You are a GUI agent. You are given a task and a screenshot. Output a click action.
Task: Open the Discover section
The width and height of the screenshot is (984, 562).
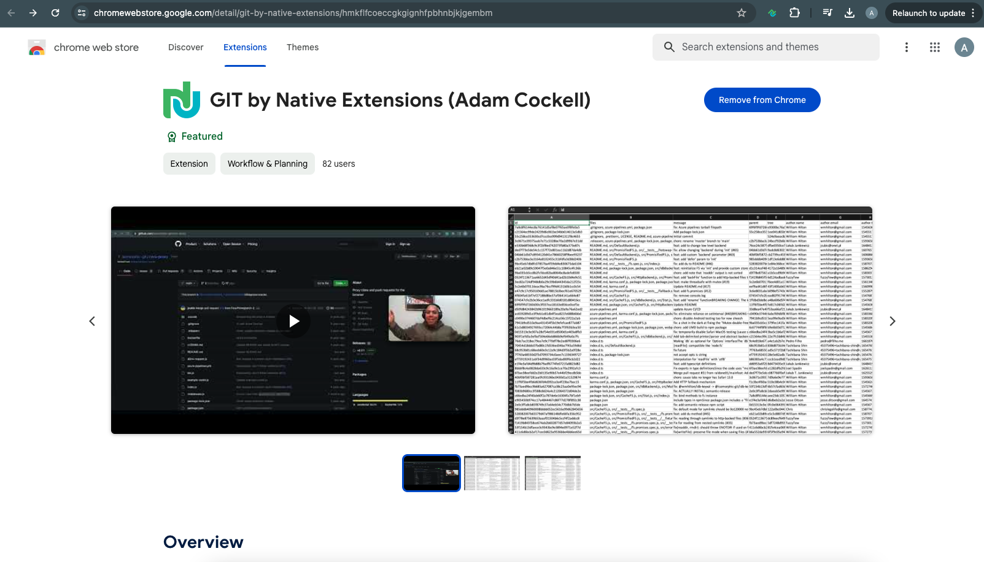185,47
